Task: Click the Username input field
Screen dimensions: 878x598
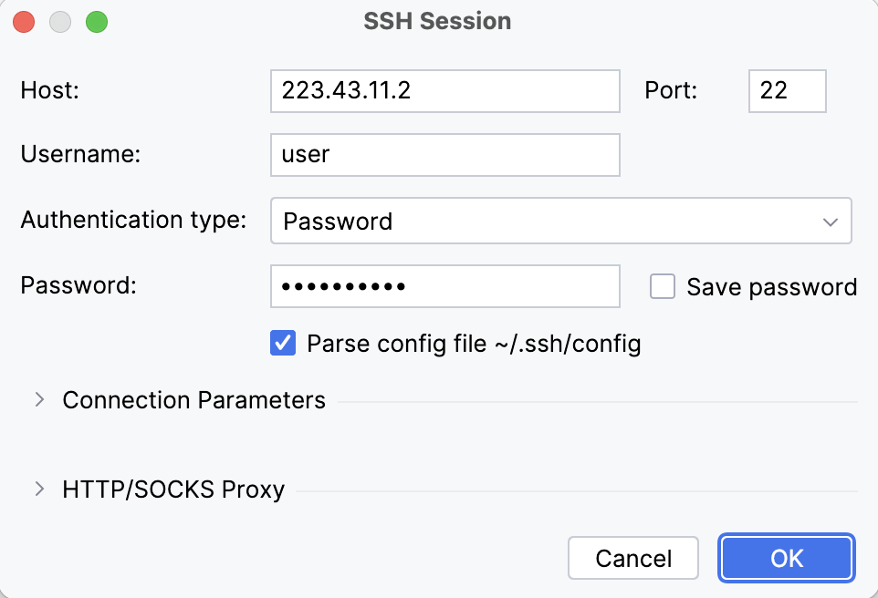Action: 444,154
